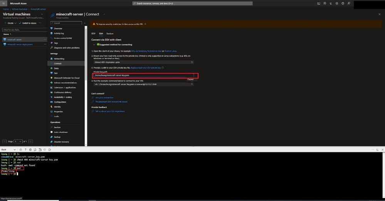Screen dimensions: 385x201
Task: Click Test your connection link
Action: tap(104, 98)
